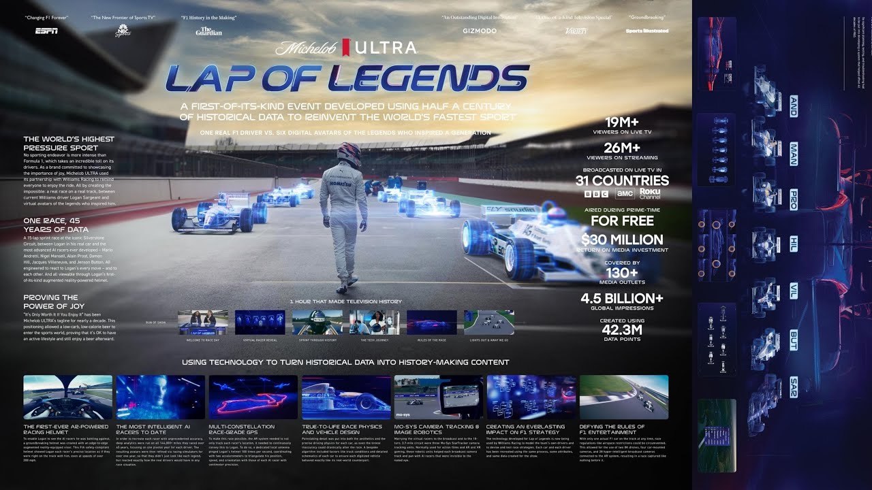Click "1 HOUR THAT MADE TELEVISION HISTORY" heading
872x490 pixels.
(x=345, y=301)
